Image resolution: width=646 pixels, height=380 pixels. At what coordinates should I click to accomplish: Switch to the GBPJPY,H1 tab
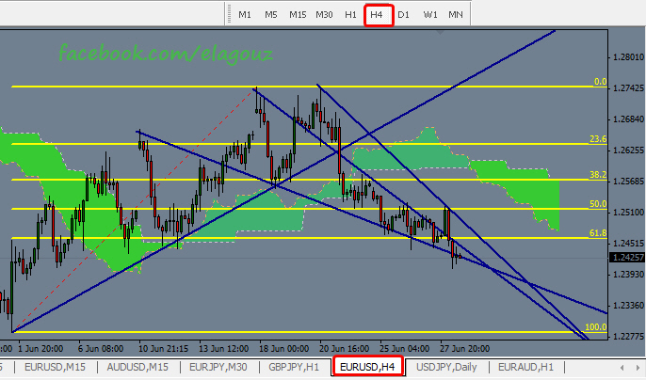(294, 367)
